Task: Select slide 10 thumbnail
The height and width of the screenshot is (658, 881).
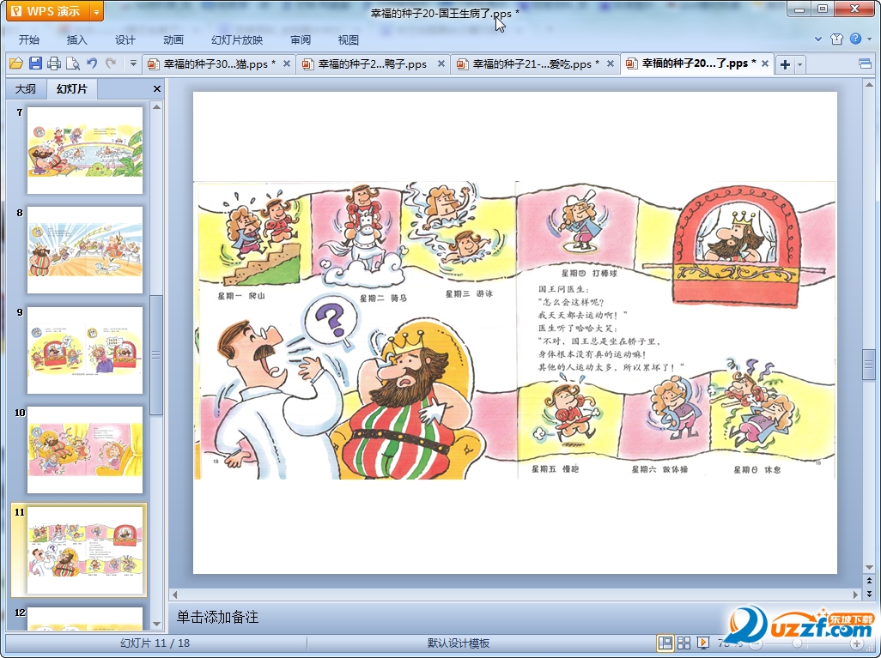Action: click(85, 450)
